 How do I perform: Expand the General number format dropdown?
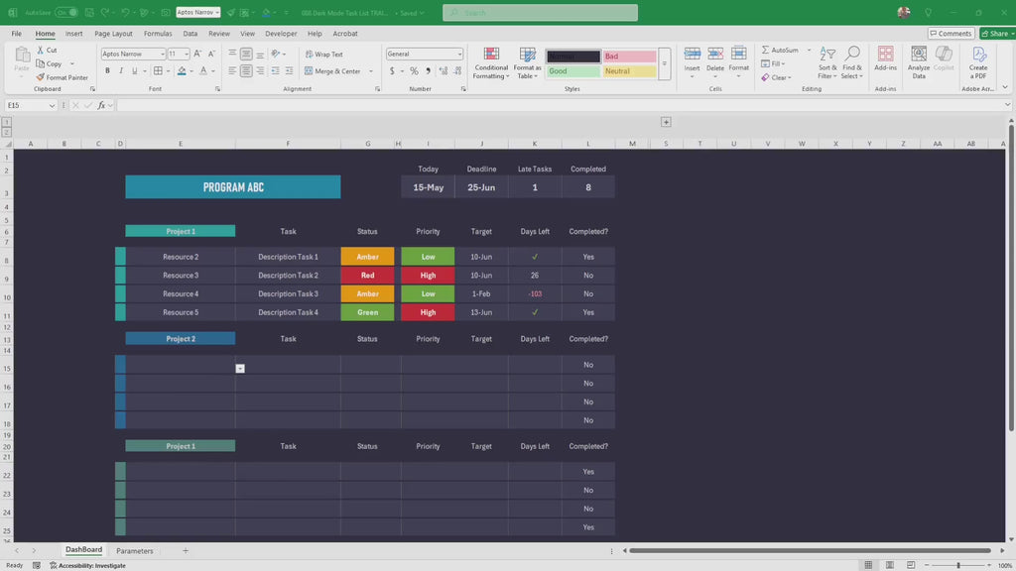click(x=458, y=55)
